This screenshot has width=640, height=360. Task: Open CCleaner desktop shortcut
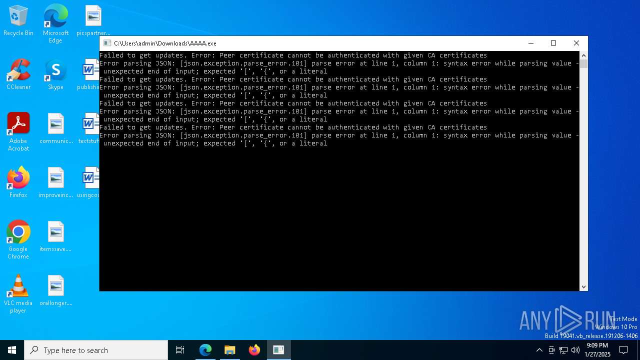[18, 74]
